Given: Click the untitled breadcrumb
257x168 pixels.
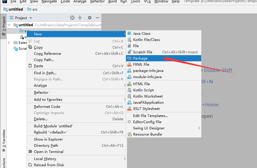Looking at the screenshot, I should pyautogui.click(x=13, y=9).
